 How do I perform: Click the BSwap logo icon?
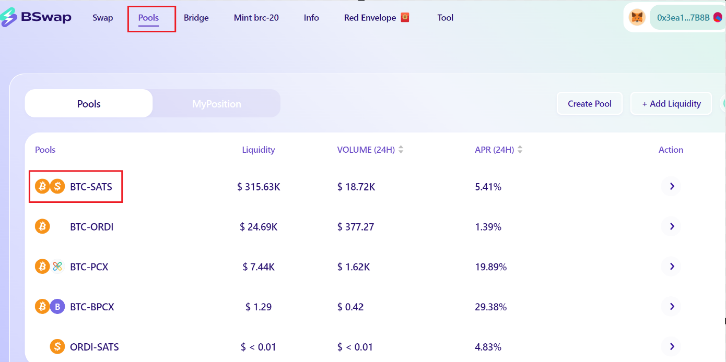tap(9, 17)
